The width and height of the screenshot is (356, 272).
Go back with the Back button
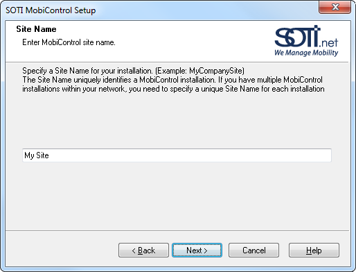(143, 250)
